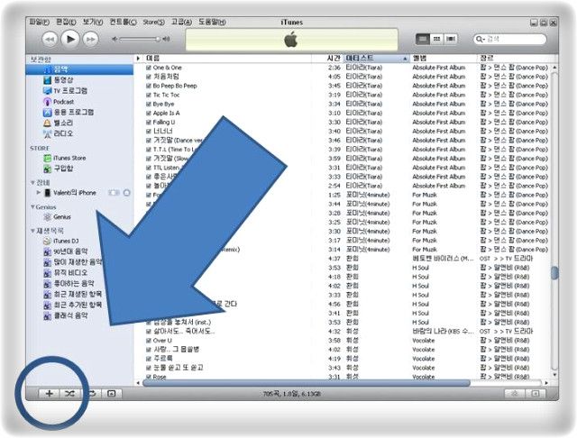Open the iTunes DJ playlist
This screenshot has width=577, height=438.
pos(61,242)
